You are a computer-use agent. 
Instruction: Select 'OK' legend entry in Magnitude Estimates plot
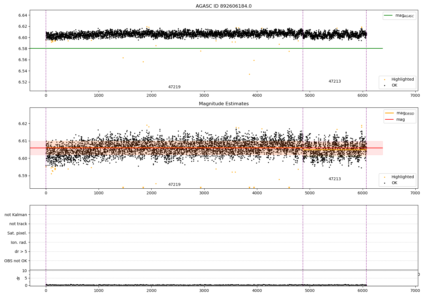394,183
